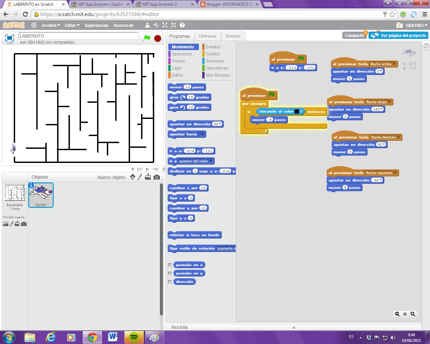Open the Archivo menu
The width and height of the screenshot is (430, 344).
(x=51, y=26)
